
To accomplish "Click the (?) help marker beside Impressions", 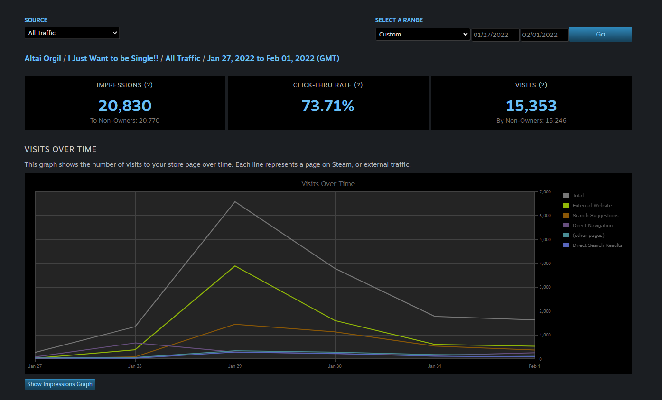I will (x=149, y=85).
